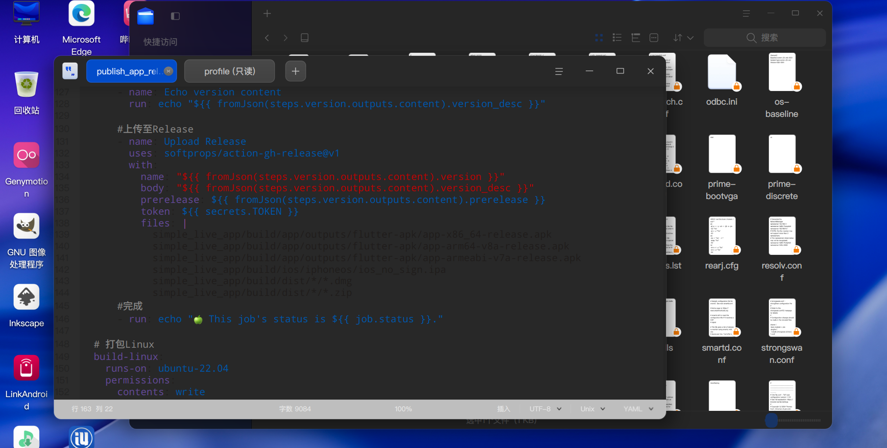Screen dimensions: 887x448
Task: Switch file manager to icon grid view
Action: point(599,38)
